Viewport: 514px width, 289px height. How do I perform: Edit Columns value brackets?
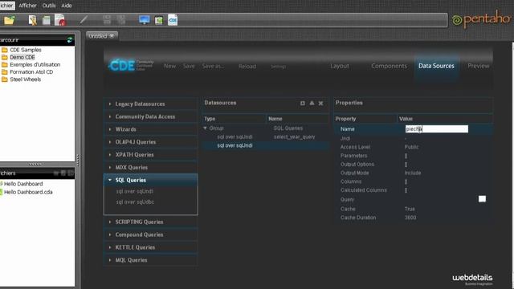(x=406, y=181)
